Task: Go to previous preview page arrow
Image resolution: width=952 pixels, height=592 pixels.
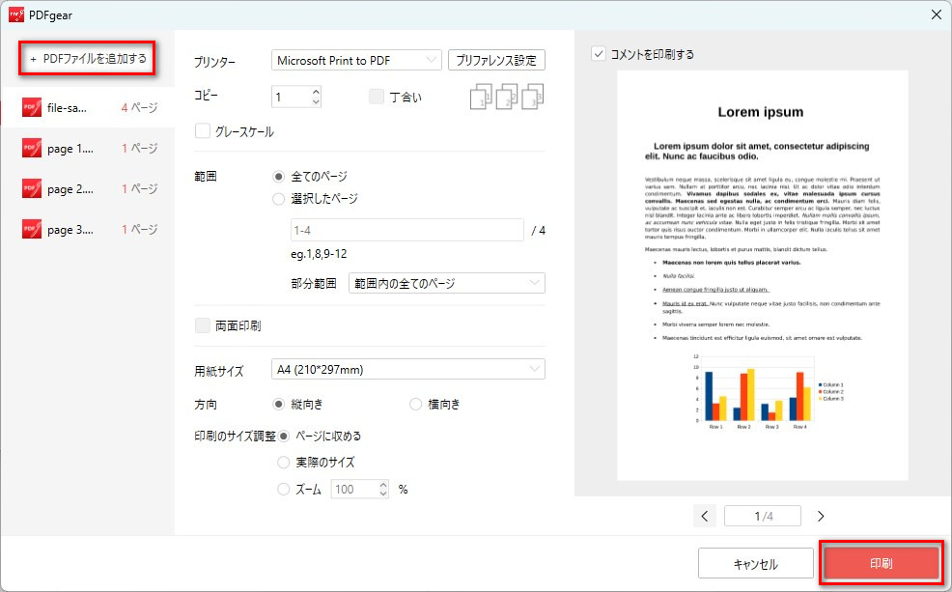Action: (704, 516)
